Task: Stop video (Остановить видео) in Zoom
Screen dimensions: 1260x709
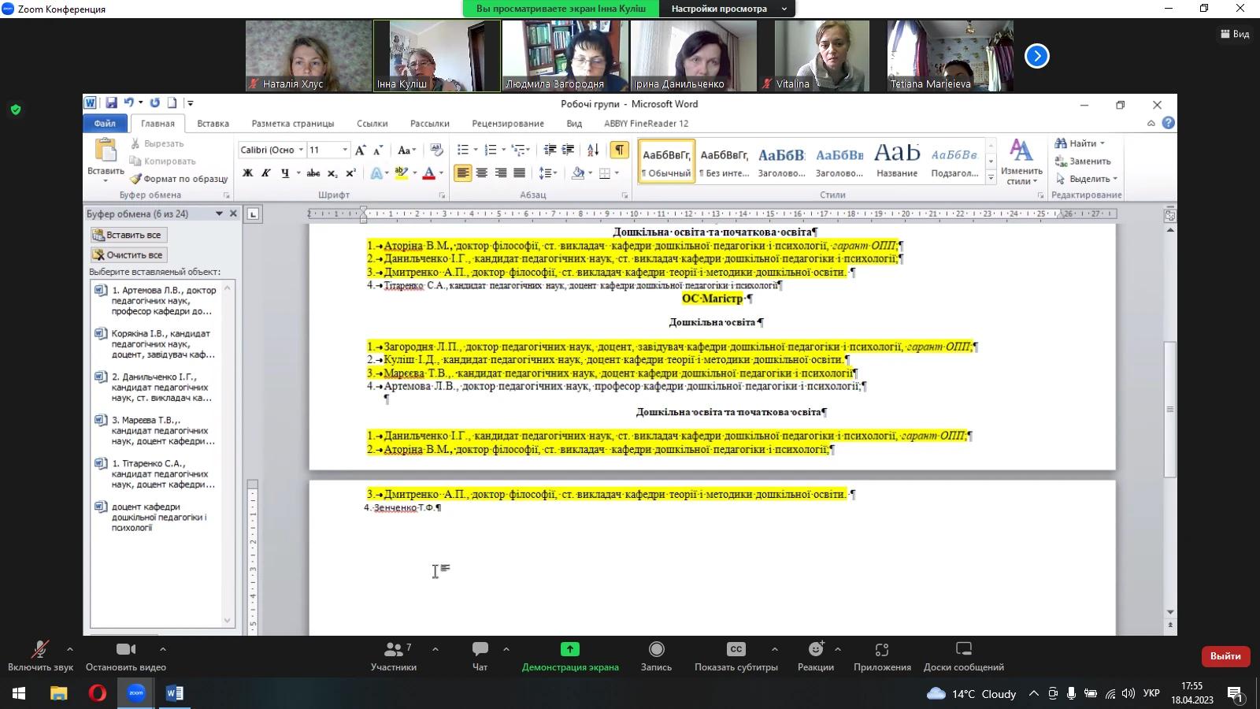Action: [x=126, y=656]
